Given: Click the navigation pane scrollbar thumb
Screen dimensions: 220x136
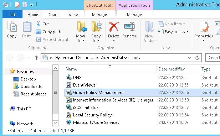Looking at the screenshot, I should (x=55, y=93).
